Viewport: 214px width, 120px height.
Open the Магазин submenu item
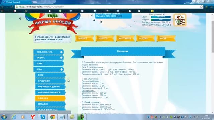point(50,104)
